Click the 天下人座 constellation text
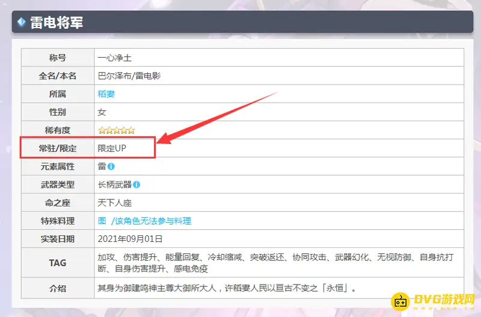 coord(114,202)
